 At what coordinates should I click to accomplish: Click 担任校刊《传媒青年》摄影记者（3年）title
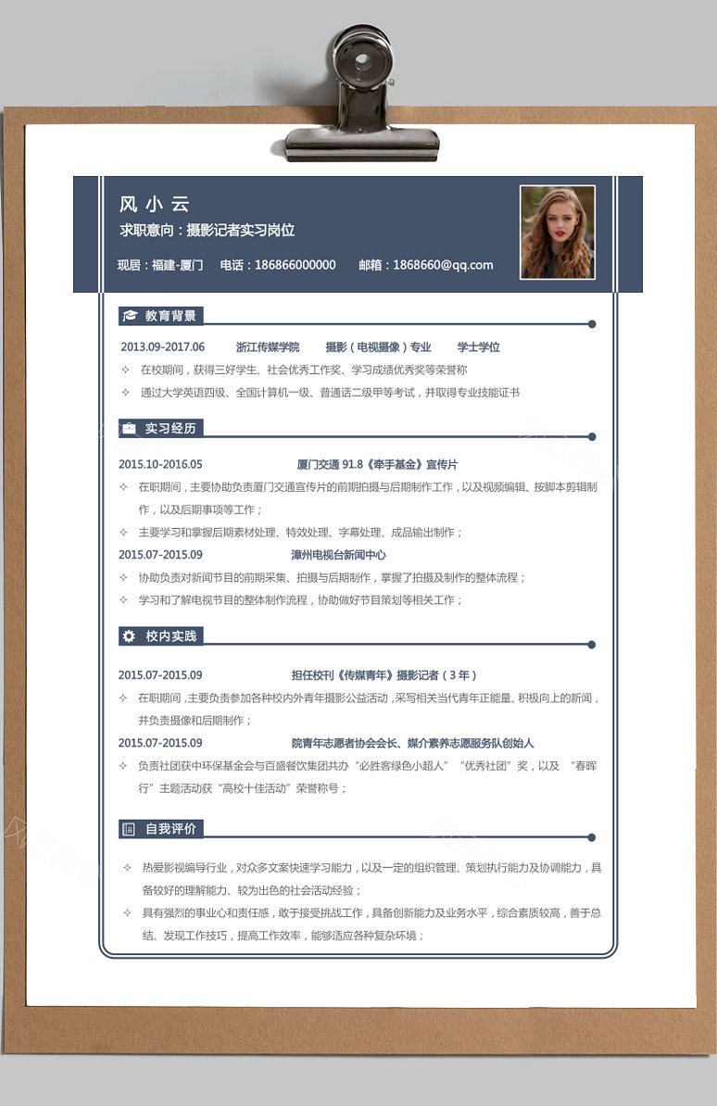coord(384,675)
